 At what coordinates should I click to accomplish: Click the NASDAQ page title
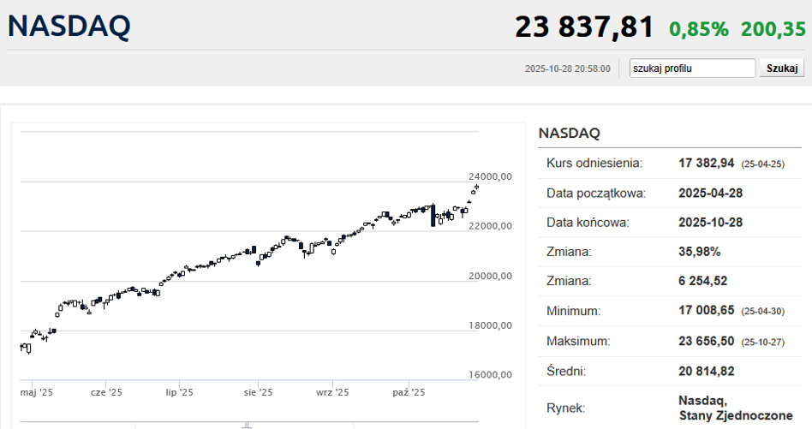[69, 27]
